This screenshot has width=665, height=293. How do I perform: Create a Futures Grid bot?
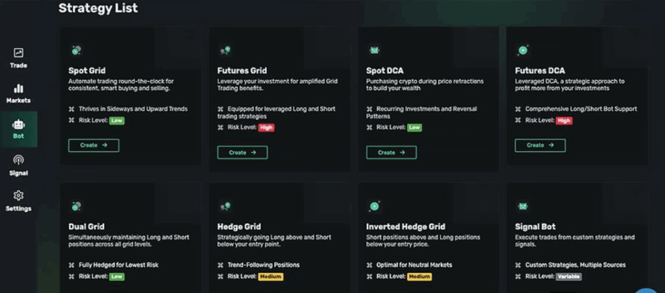coord(243,152)
